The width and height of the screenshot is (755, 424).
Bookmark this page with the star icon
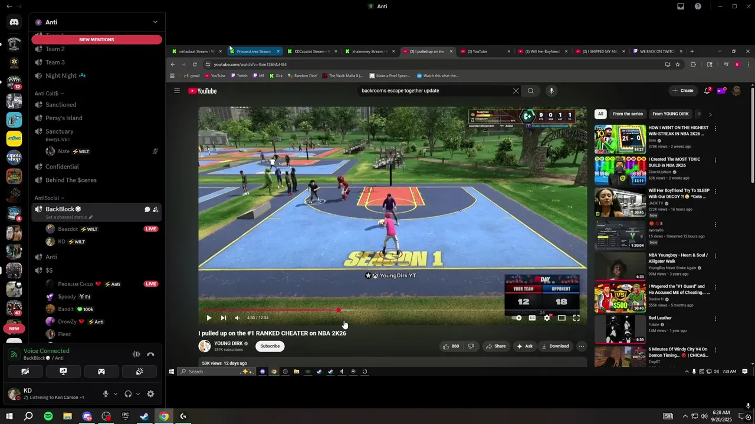coord(678,64)
